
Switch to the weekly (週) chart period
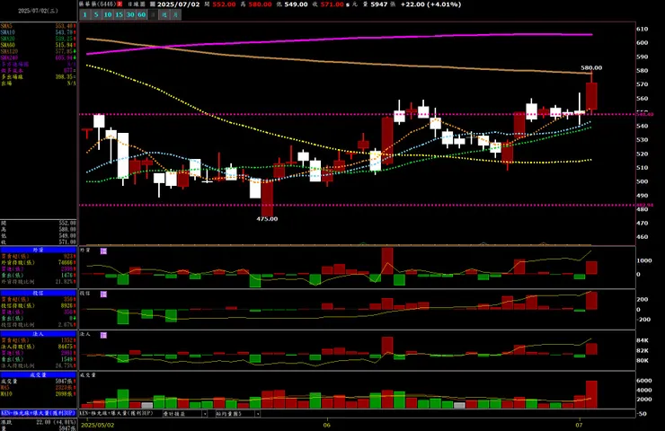click(164, 15)
